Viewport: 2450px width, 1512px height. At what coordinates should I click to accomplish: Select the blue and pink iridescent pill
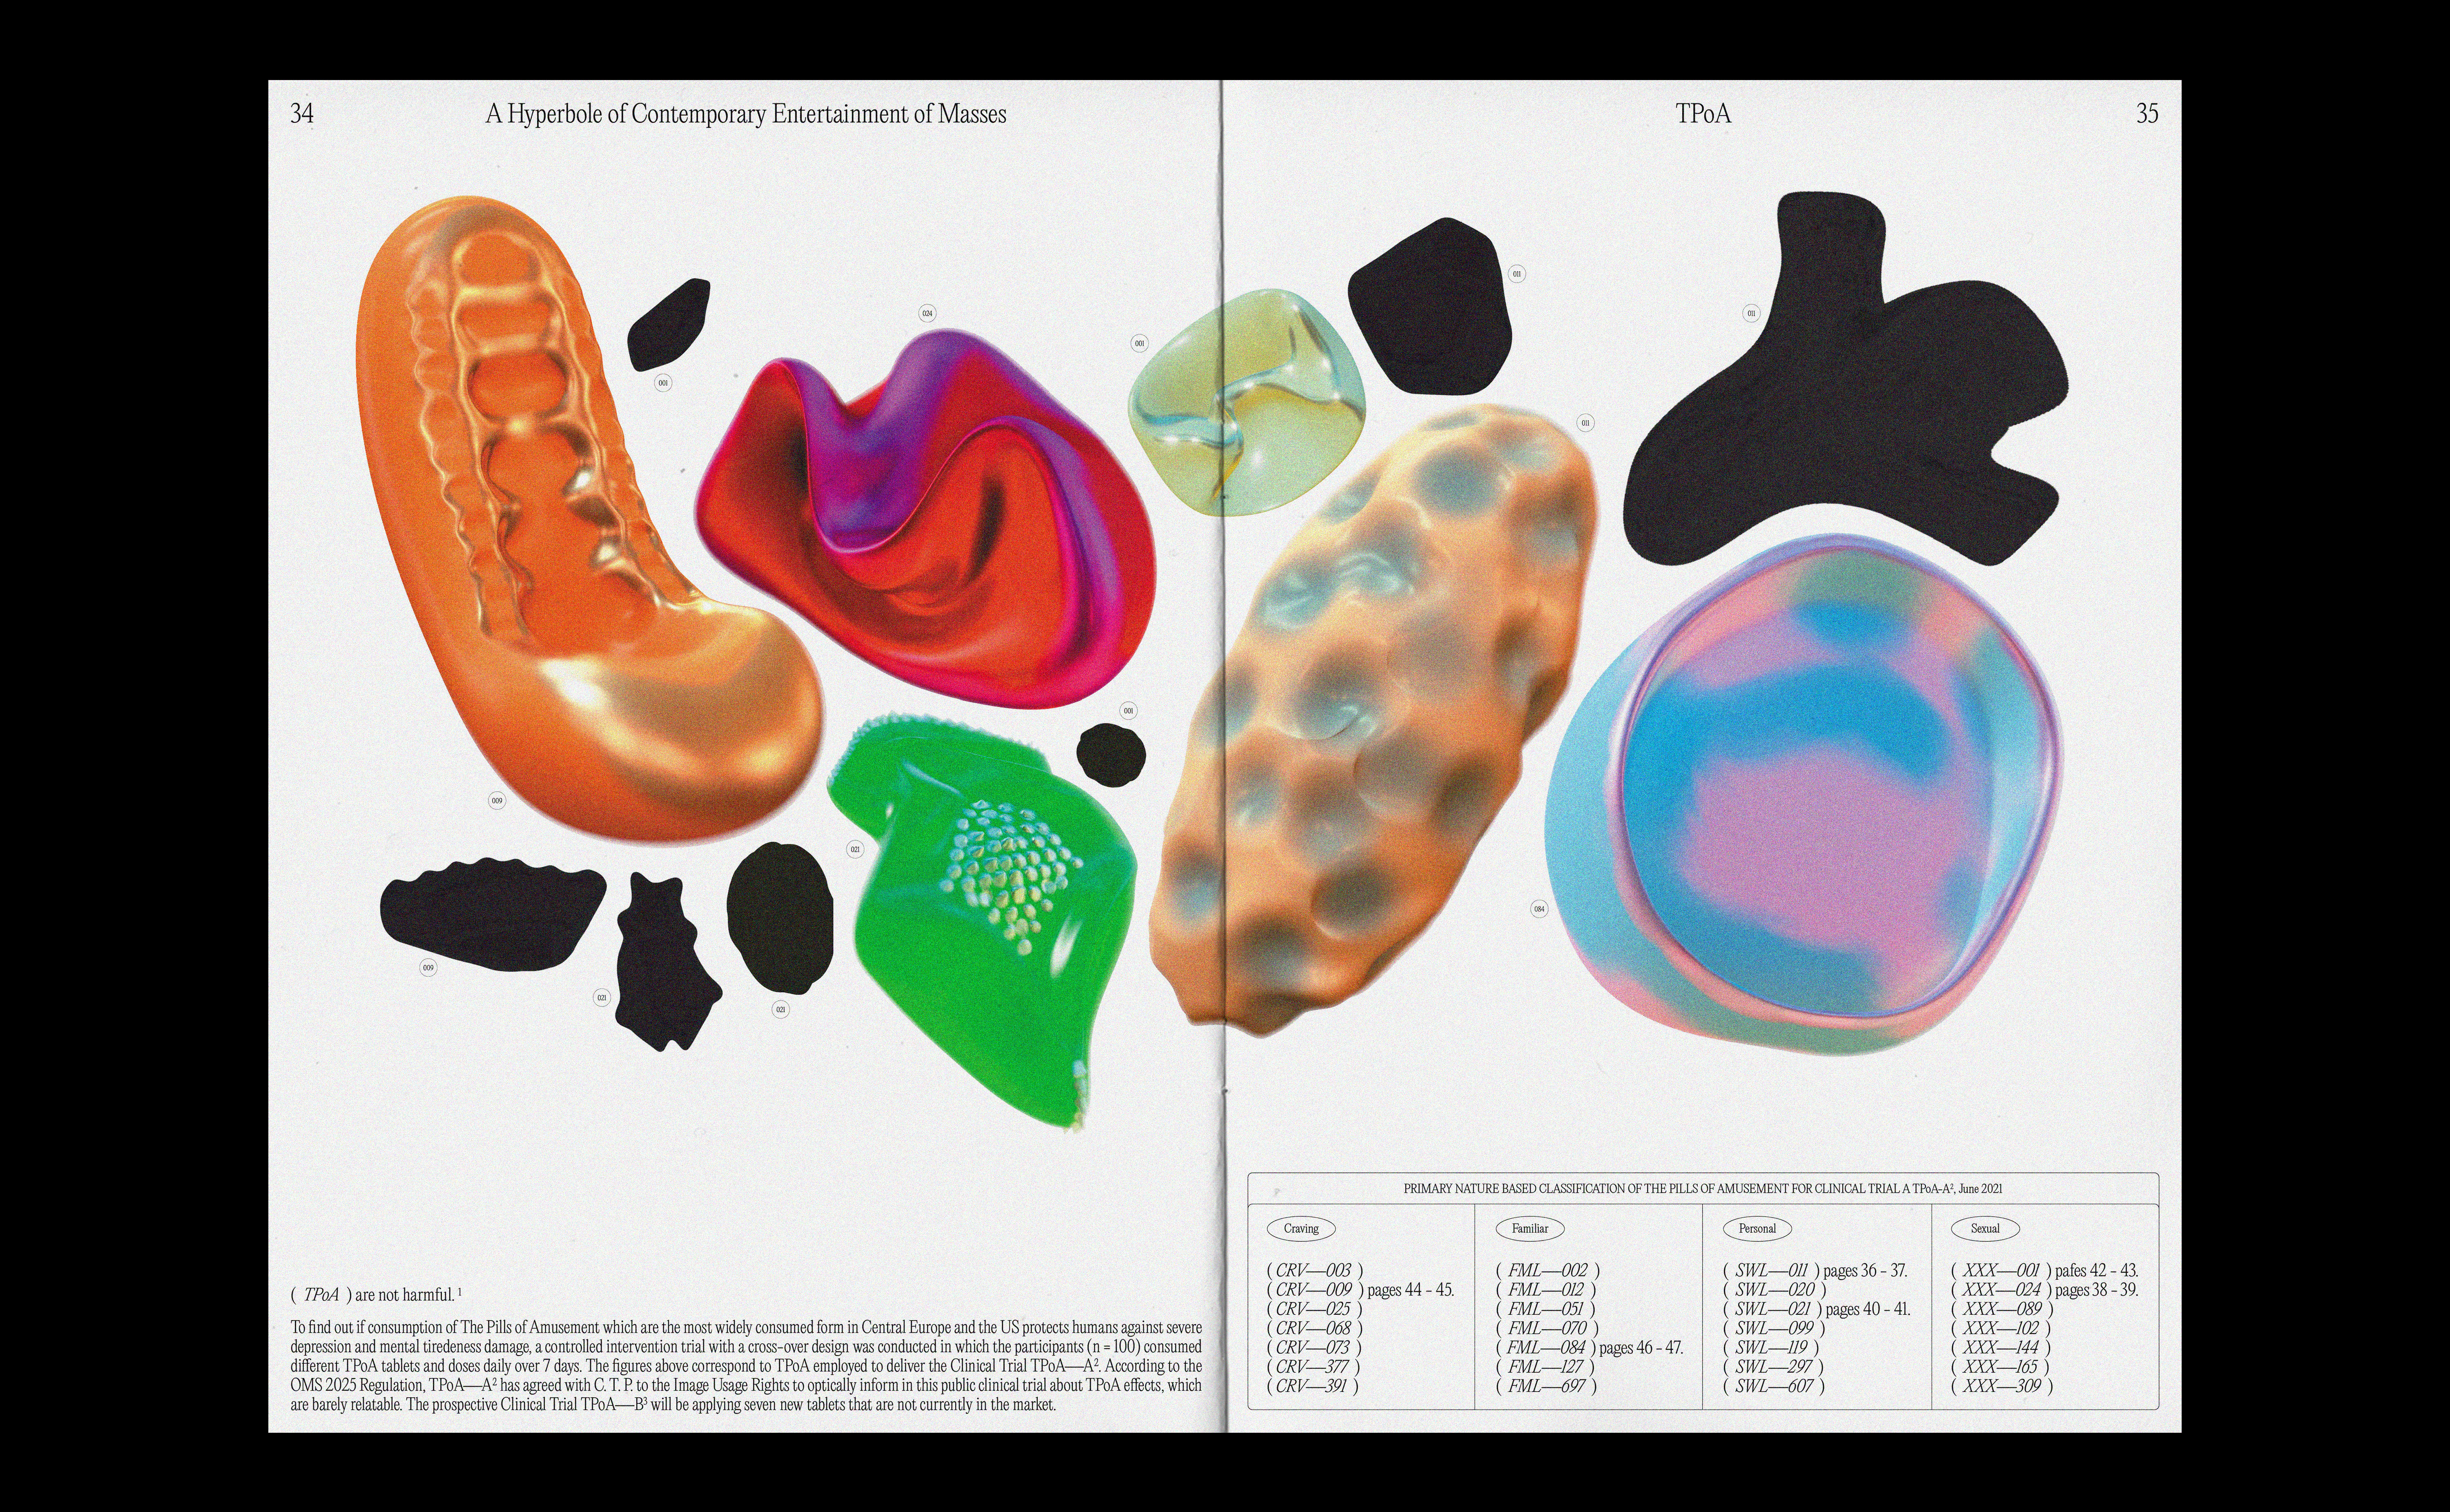(x=1810, y=800)
